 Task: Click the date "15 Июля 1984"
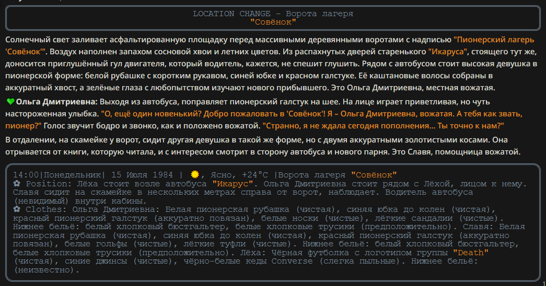(x=142, y=175)
